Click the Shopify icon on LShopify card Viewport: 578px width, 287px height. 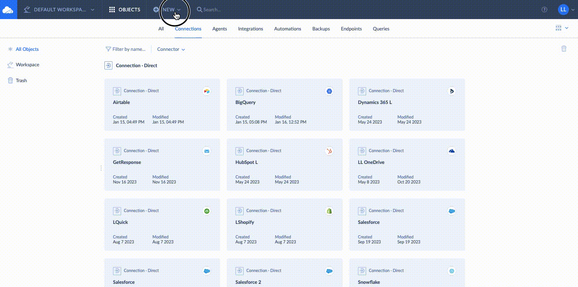point(329,211)
